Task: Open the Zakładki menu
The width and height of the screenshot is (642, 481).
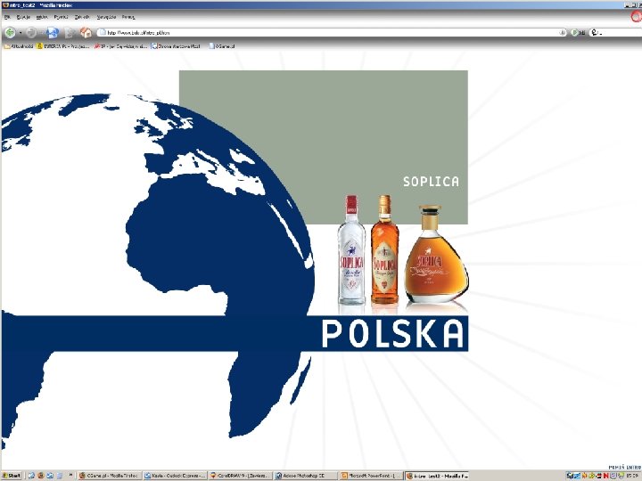Action: click(x=82, y=17)
